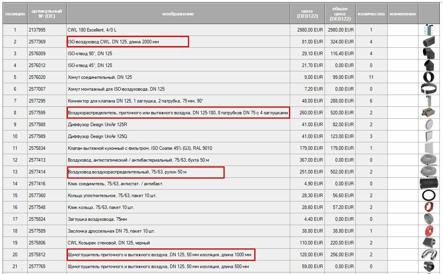Open the Кольцо уплотнительное product thumbnail
Screen dimensions: 443x274
429,196
